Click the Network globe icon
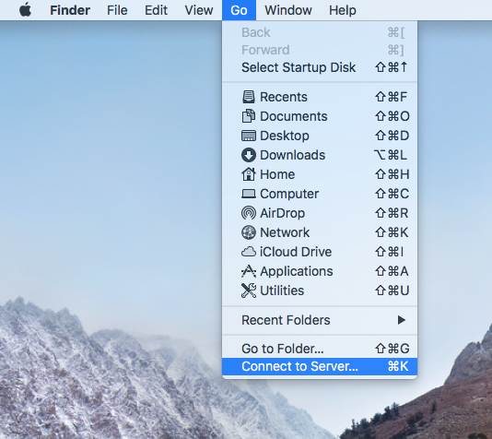 [249, 232]
